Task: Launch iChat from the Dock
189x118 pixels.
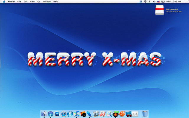Action: point(70,114)
